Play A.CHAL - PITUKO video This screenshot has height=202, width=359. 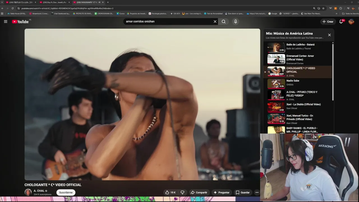pyautogui.click(x=298, y=95)
